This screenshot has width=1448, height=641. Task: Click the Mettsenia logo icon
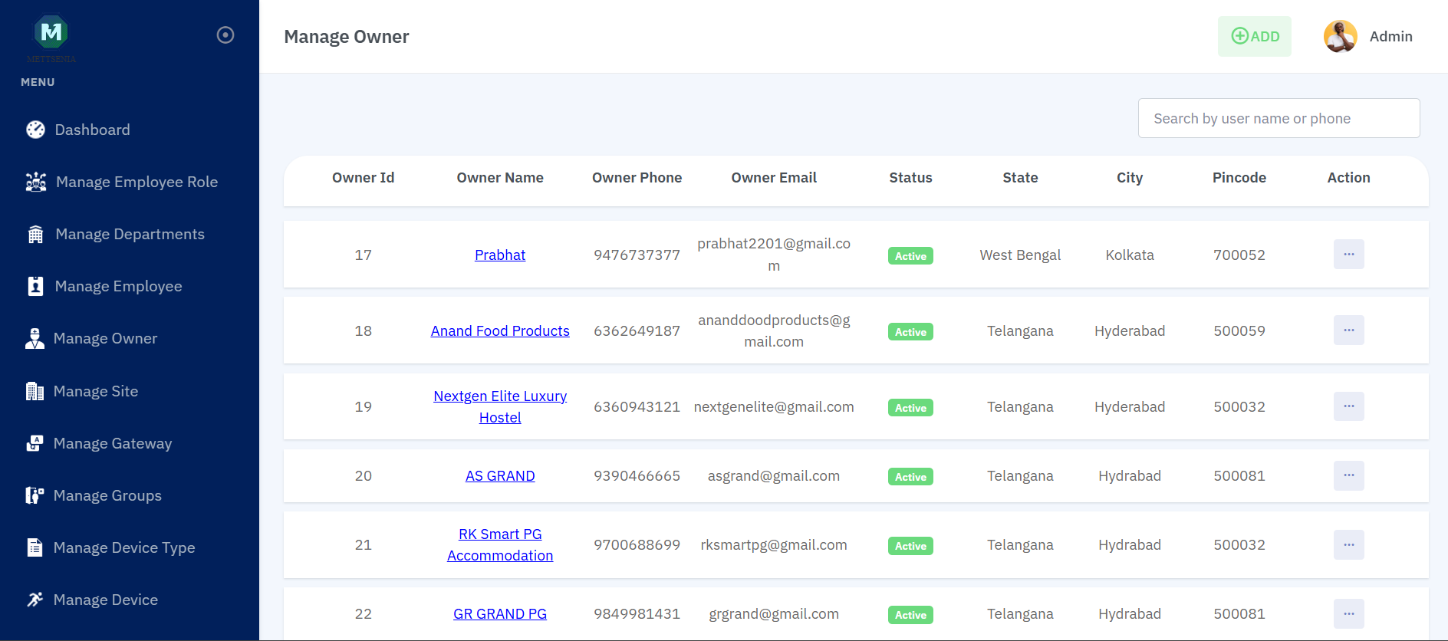pyautogui.click(x=51, y=32)
